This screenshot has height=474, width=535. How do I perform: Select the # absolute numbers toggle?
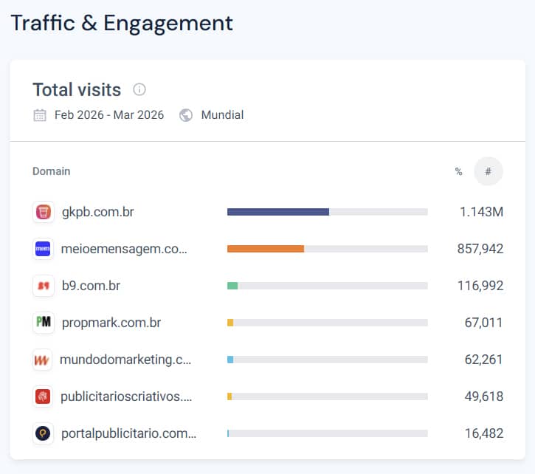pyautogui.click(x=489, y=171)
